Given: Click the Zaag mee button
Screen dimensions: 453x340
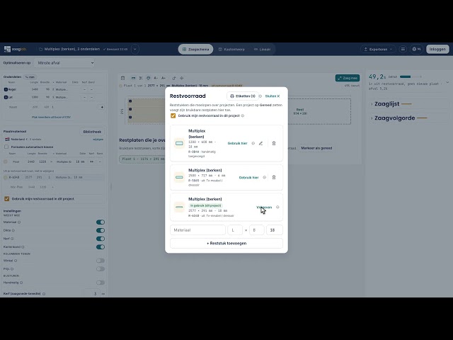Looking at the screenshot, I should click(348, 78).
